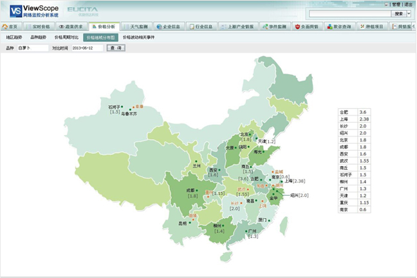Click the red icon on 负面舆情 tab
Viewport: 417px width, 278px height.
tap(297, 27)
